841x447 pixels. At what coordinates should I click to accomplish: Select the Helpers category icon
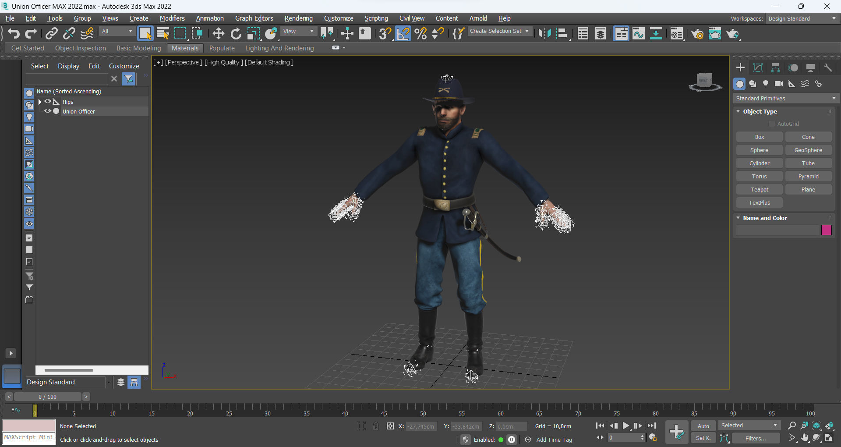tap(792, 84)
